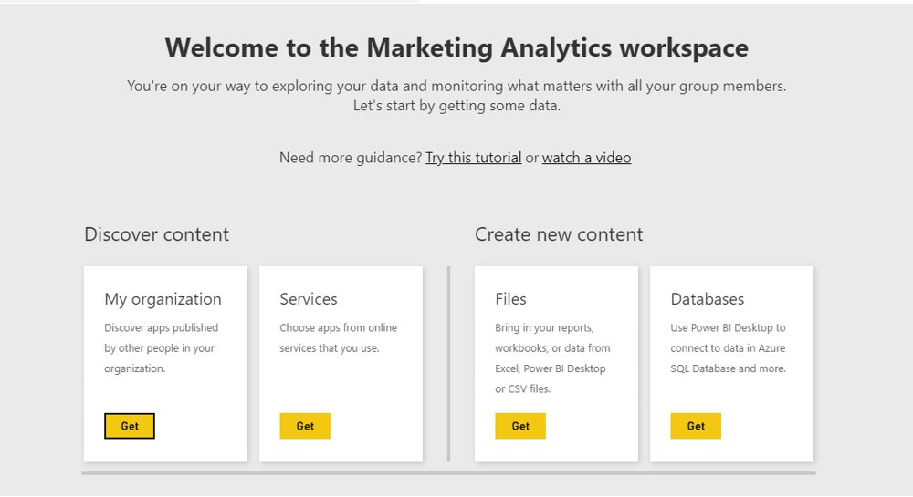
Task: Click Get button under My organization
Action: point(130,426)
